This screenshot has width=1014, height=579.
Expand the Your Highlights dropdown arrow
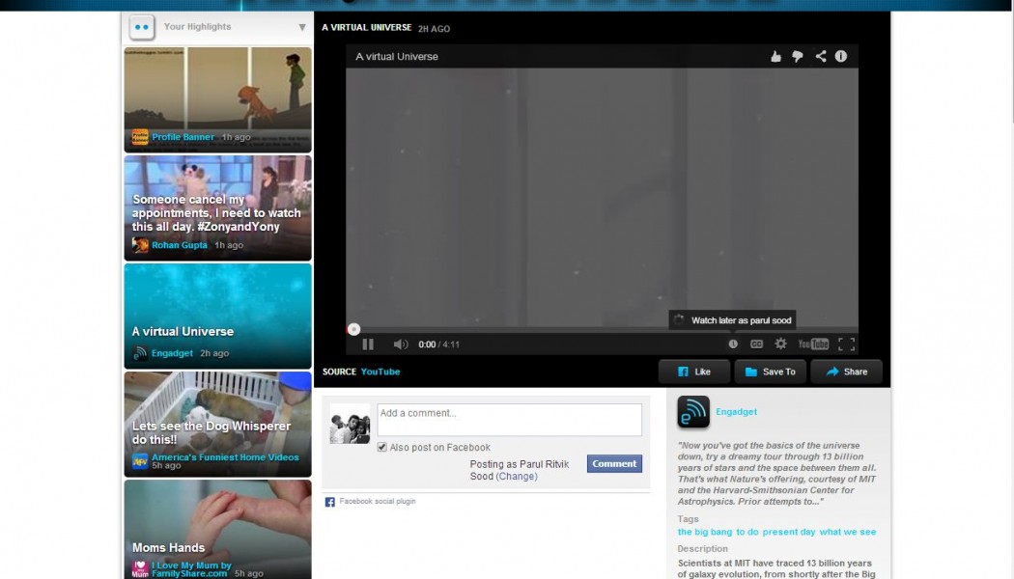pyautogui.click(x=302, y=28)
